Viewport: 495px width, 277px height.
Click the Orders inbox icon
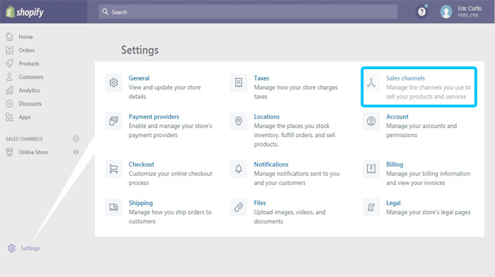9,50
